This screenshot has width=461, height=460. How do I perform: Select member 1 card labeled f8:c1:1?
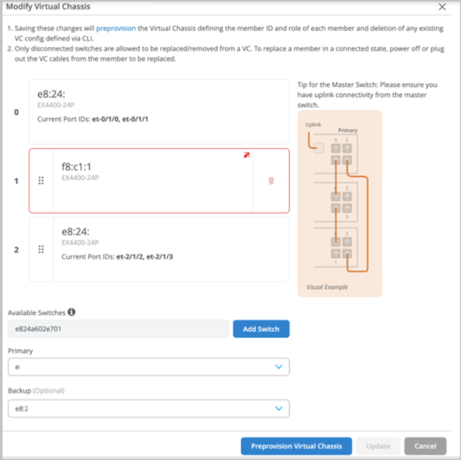coord(152,181)
